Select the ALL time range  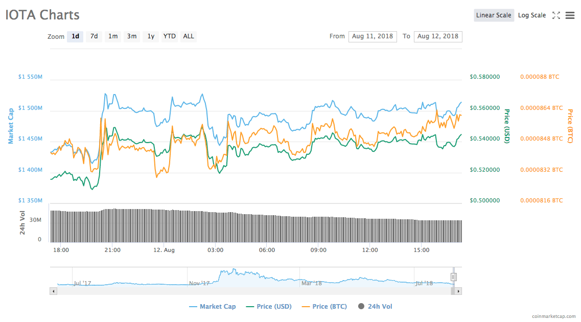pos(188,36)
